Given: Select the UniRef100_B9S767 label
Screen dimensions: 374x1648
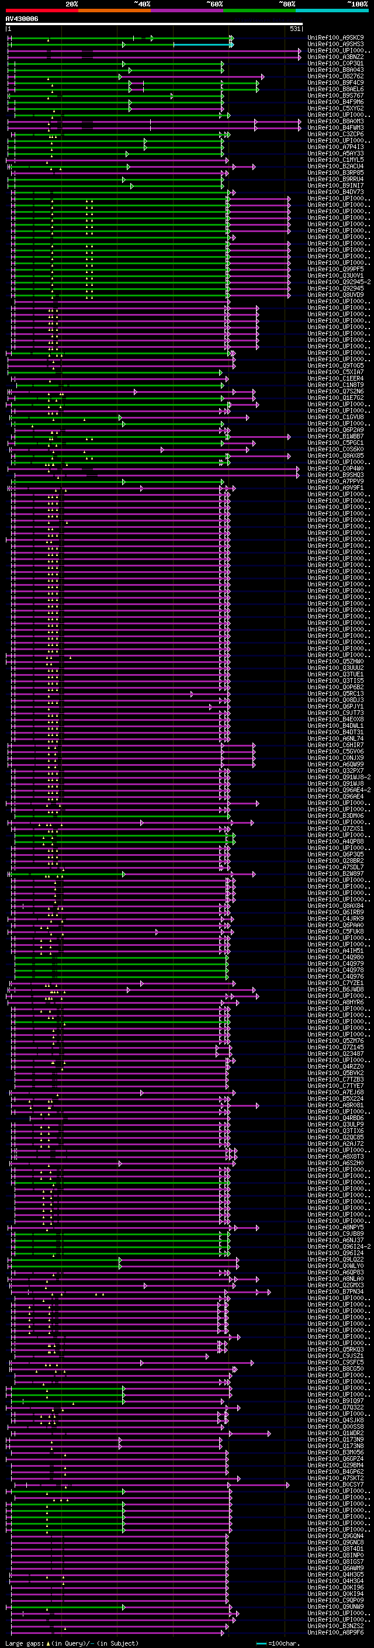Looking at the screenshot, I should point(335,95).
